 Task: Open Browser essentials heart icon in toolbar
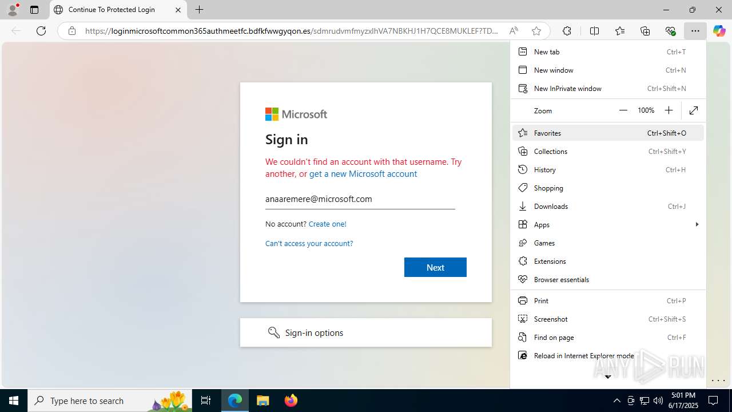point(670,31)
